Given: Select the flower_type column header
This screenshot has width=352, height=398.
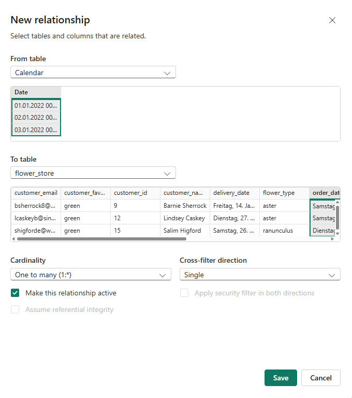Looking at the screenshot, I should coord(284,193).
